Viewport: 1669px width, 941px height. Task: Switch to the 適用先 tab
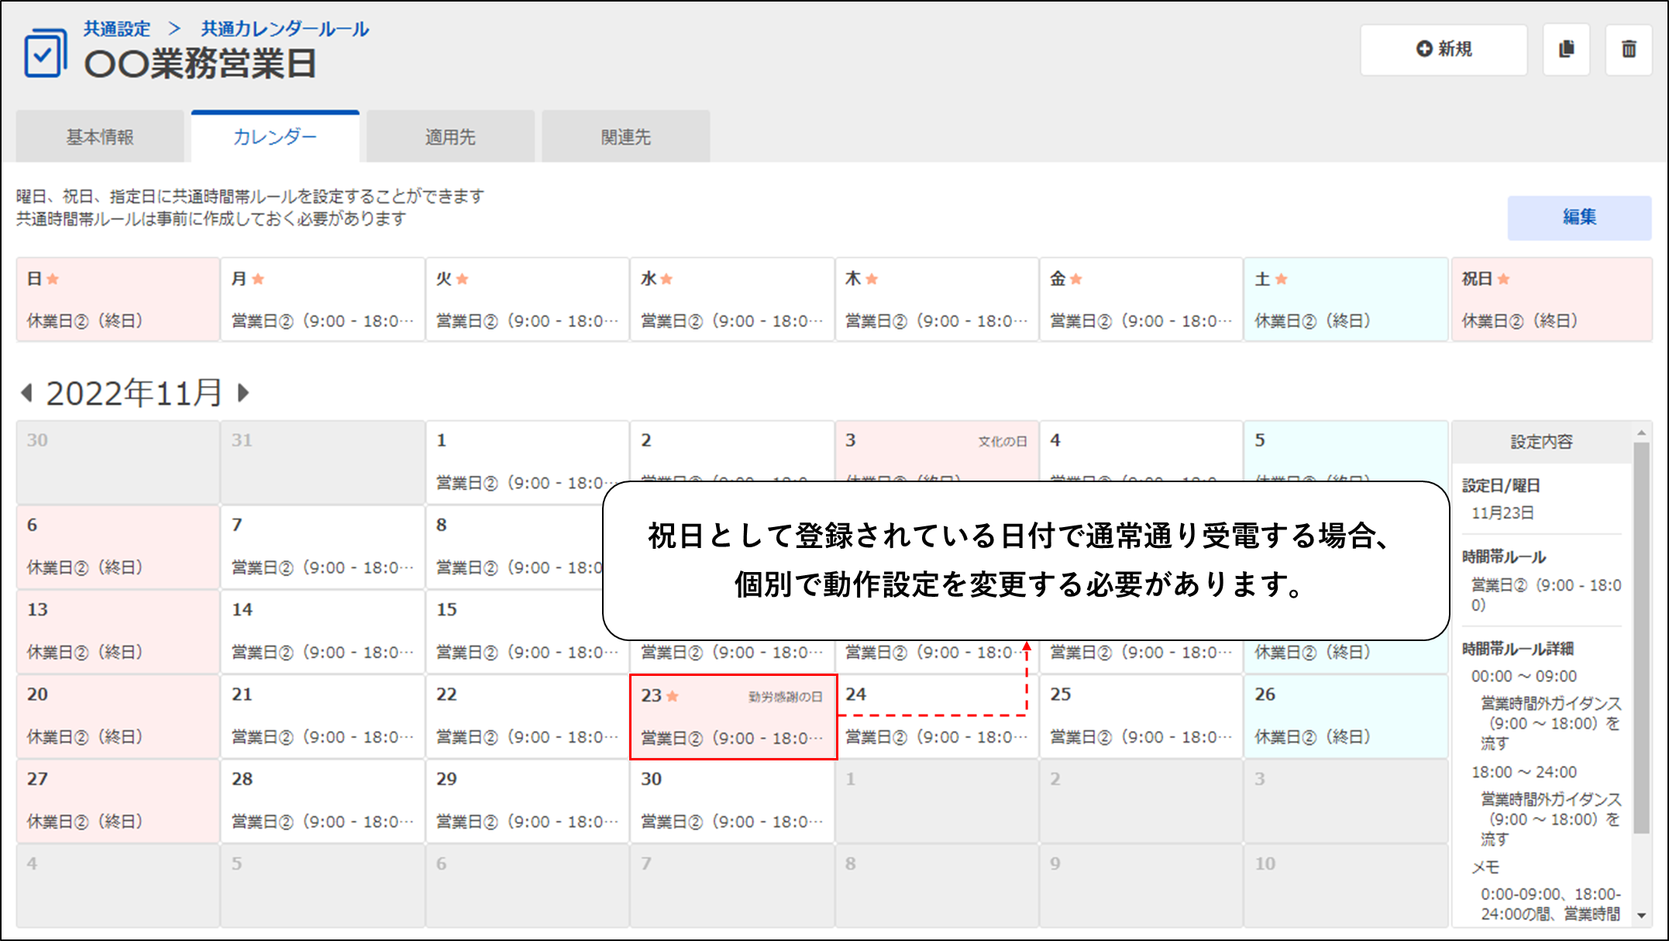coord(450,137)
